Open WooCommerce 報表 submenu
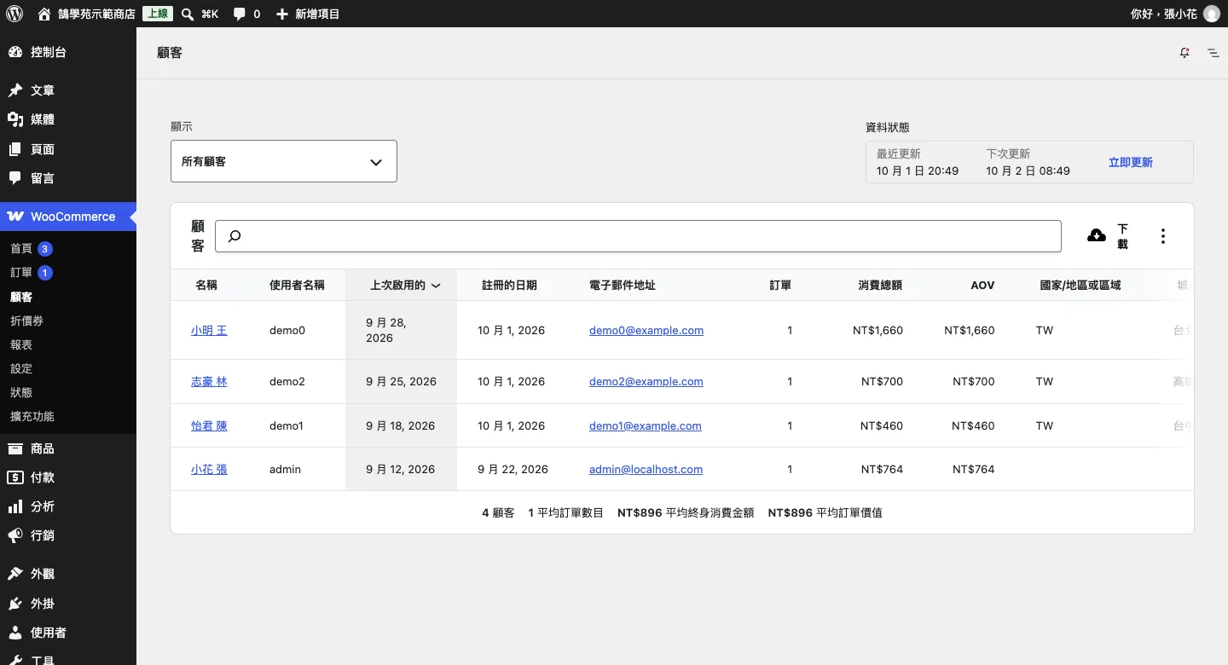This screenshot has width=1228, height=665. 68,345
